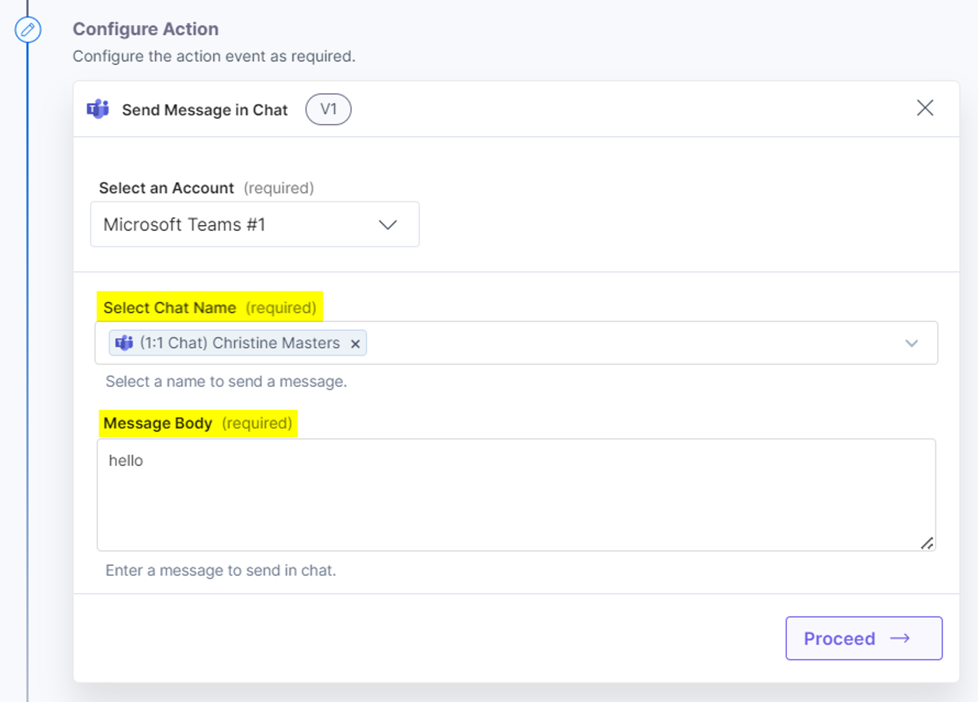Click the Teams icon in chat chip
Image resolution: width=978 pixels, height=702 pixels.
click(x=124, y=343)
